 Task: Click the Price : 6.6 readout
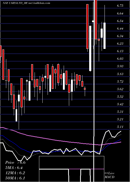[x=15, y=162]
